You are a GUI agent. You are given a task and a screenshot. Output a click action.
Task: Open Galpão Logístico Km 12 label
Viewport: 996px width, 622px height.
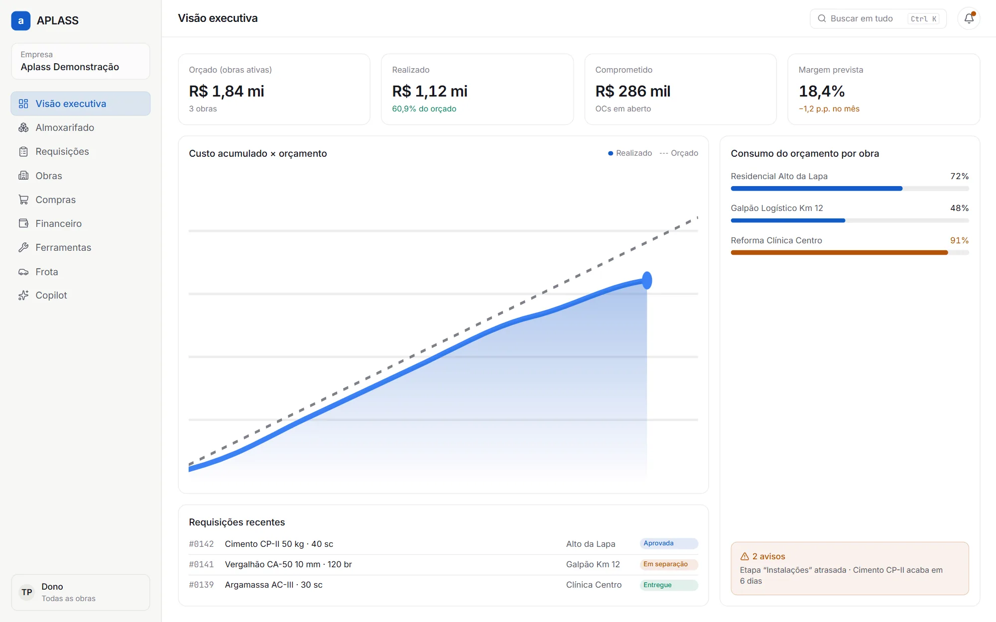(777, 208)
